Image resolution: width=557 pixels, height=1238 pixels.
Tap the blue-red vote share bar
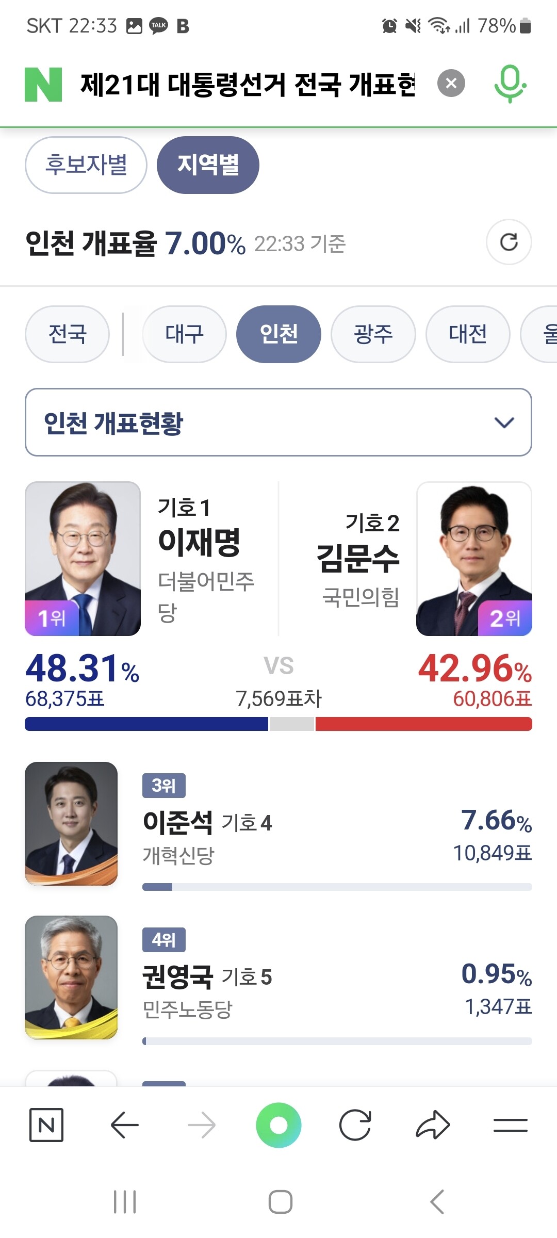[278, 724]
